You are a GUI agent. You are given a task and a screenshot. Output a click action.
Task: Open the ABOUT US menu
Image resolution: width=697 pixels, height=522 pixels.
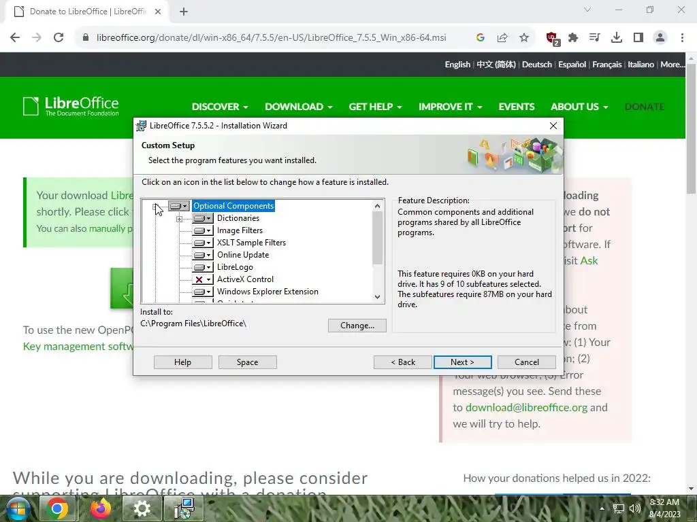579,107
